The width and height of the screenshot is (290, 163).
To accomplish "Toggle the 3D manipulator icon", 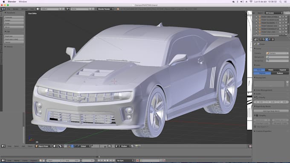I will [x=69, y=146].
